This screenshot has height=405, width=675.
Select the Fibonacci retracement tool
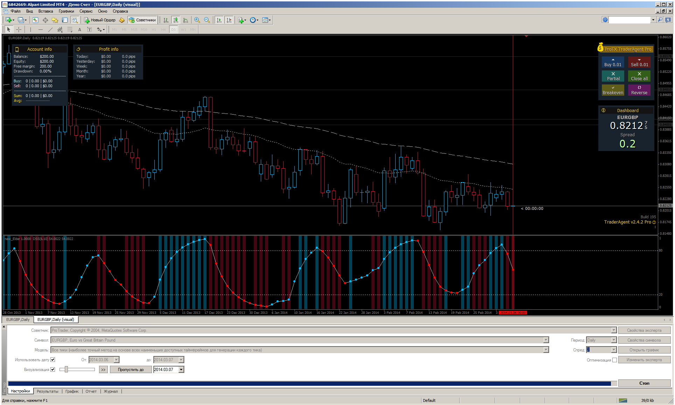[70, 29]
